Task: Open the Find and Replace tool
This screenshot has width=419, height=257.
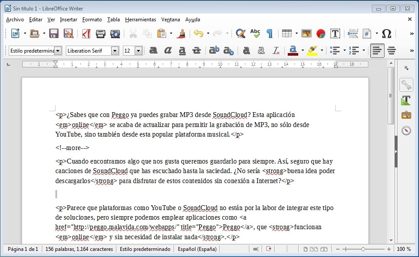Action: tap(240, 33)
